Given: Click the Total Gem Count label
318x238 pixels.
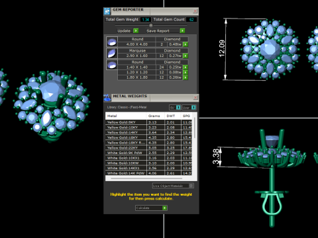Looking at the screenshot, I should click(x=169, y=19).
